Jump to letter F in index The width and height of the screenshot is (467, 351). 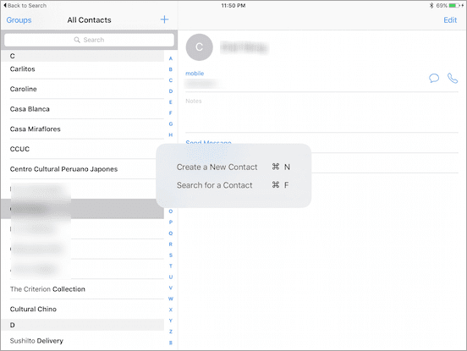tap(171, 112)
